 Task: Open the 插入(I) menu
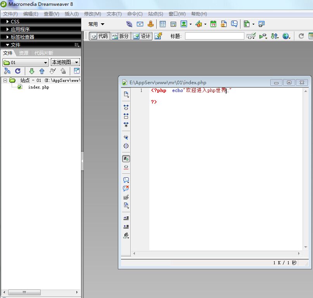(x=71, y=14)
